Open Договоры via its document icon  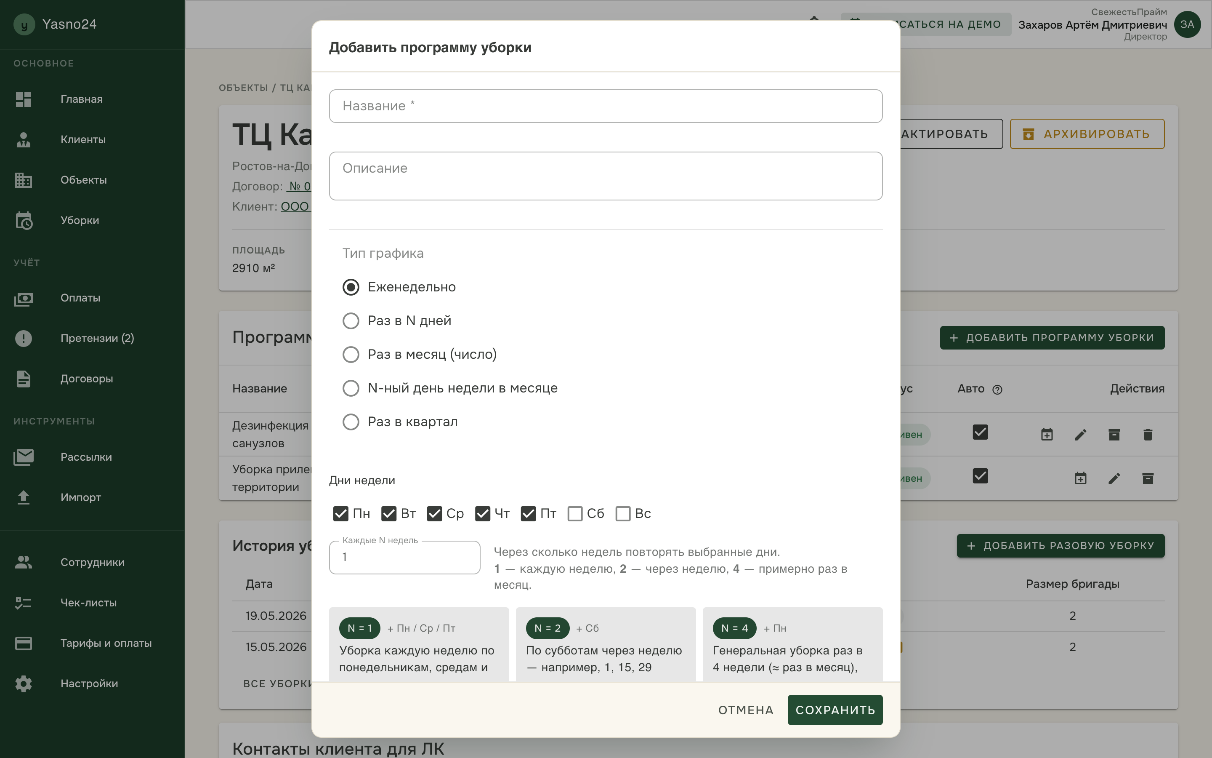(24, 379)
